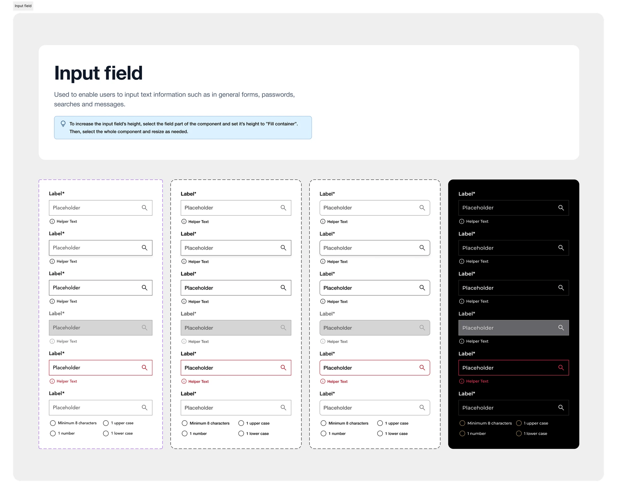
Task: Click the bottom Placeholder field in the purple-outlined panel
Action: (x=101, y=408)
